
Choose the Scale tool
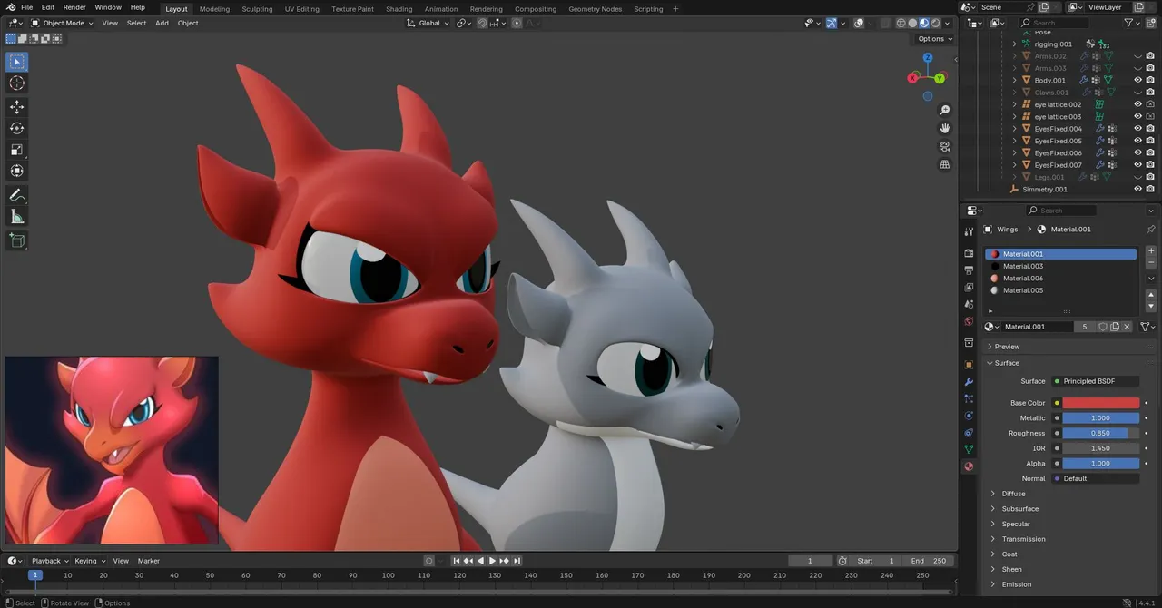[x=16, y=150]
